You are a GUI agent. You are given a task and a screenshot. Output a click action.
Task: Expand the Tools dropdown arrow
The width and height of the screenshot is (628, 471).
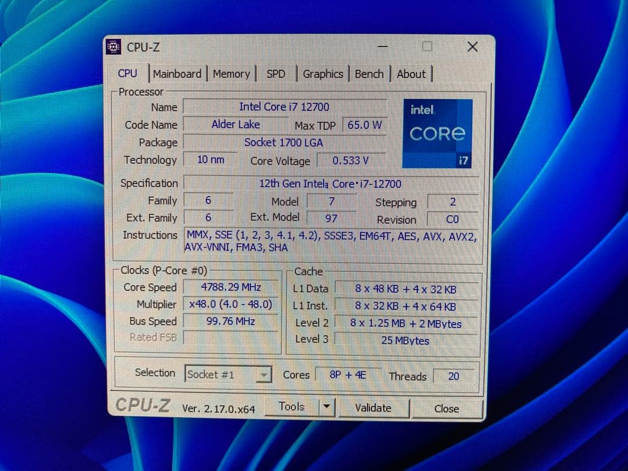tap(326, 407)
